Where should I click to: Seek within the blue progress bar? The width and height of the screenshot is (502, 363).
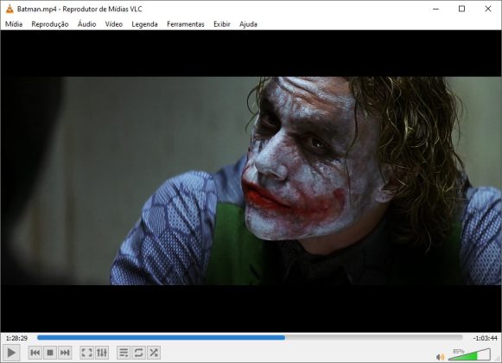[250, 337]
